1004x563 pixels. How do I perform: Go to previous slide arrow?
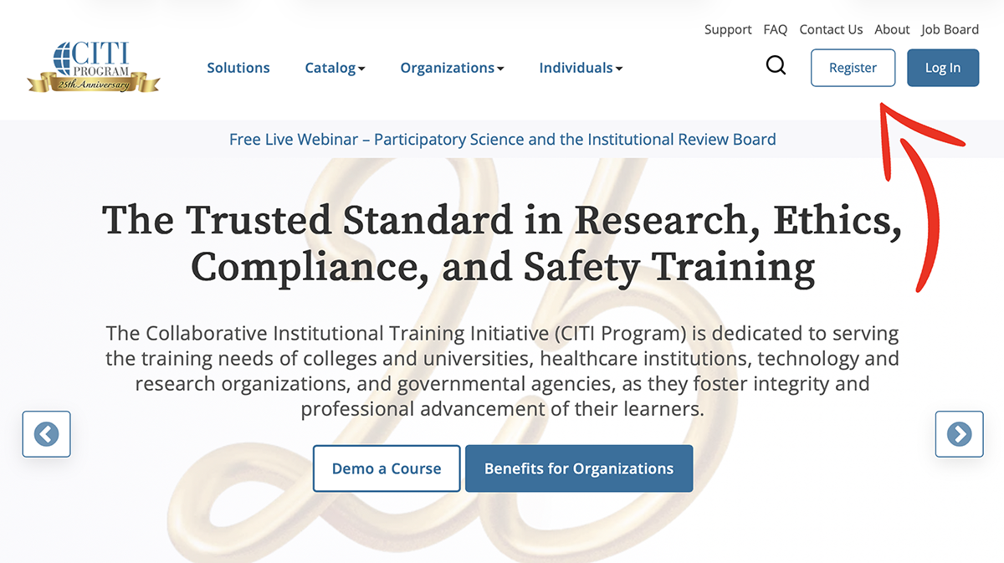point(47,434)
